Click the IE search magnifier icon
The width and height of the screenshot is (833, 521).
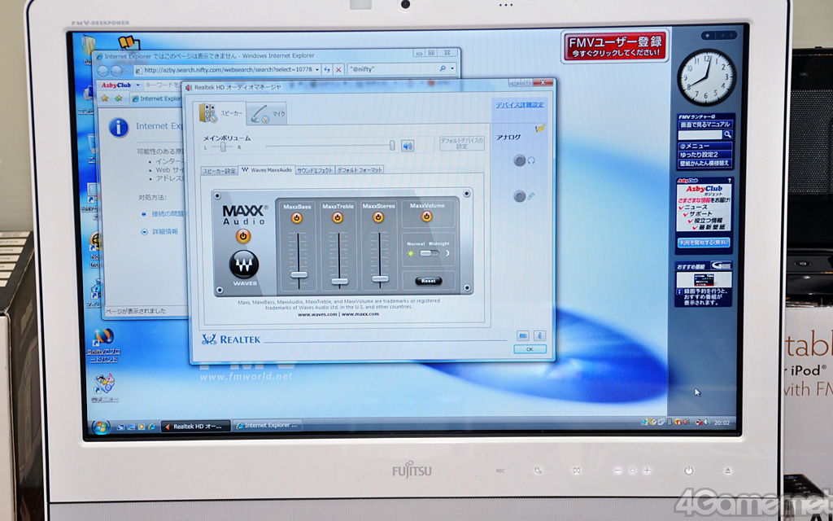(443, 69)
